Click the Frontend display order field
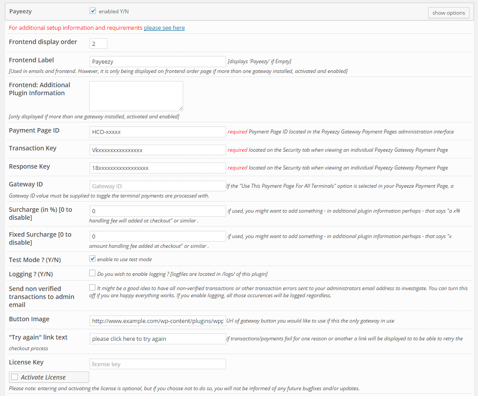The image size is (478, 396). tap(99, 44)
